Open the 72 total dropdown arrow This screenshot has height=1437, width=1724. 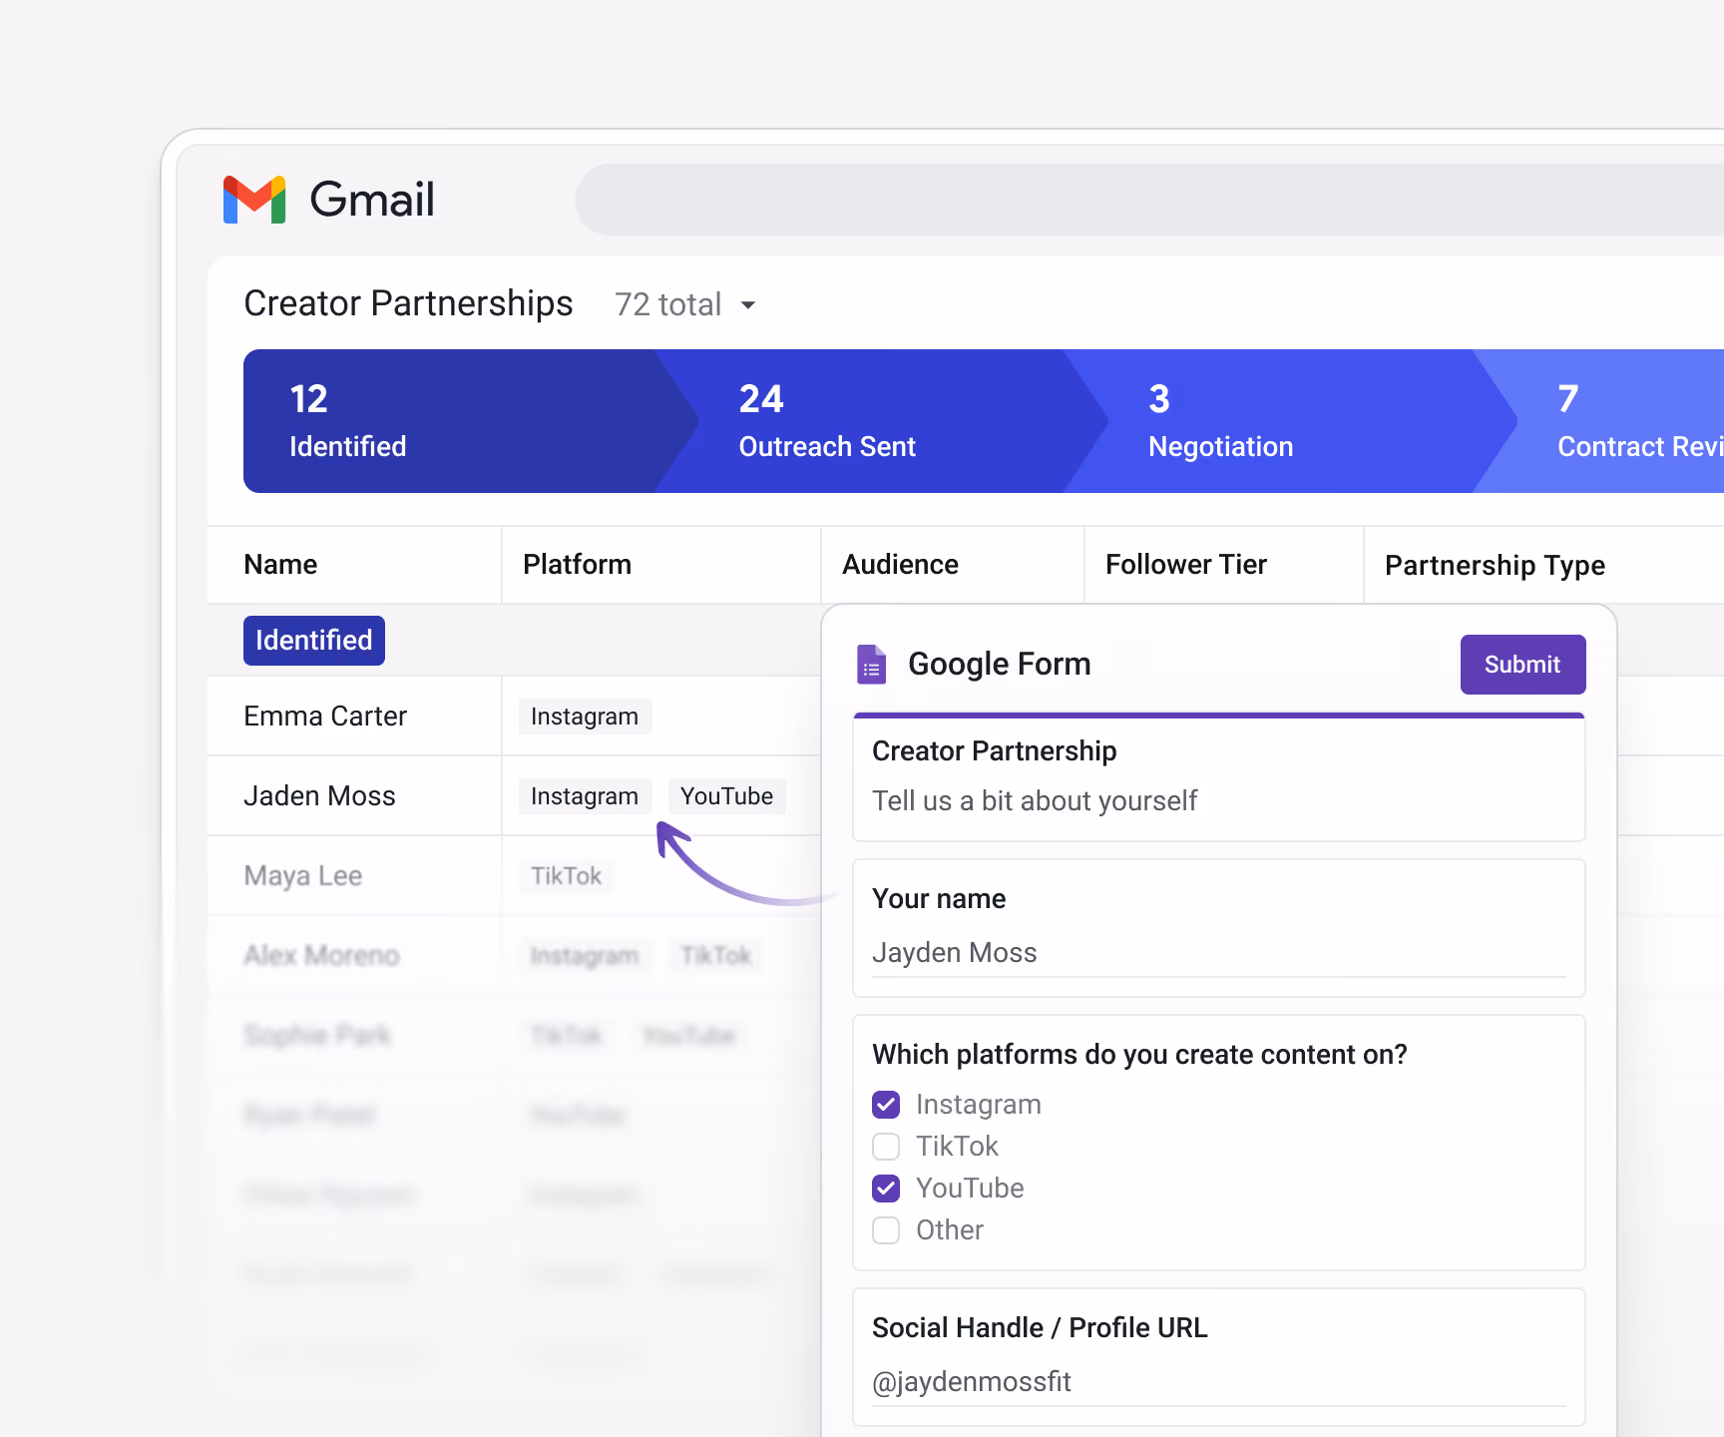point(748,305)
